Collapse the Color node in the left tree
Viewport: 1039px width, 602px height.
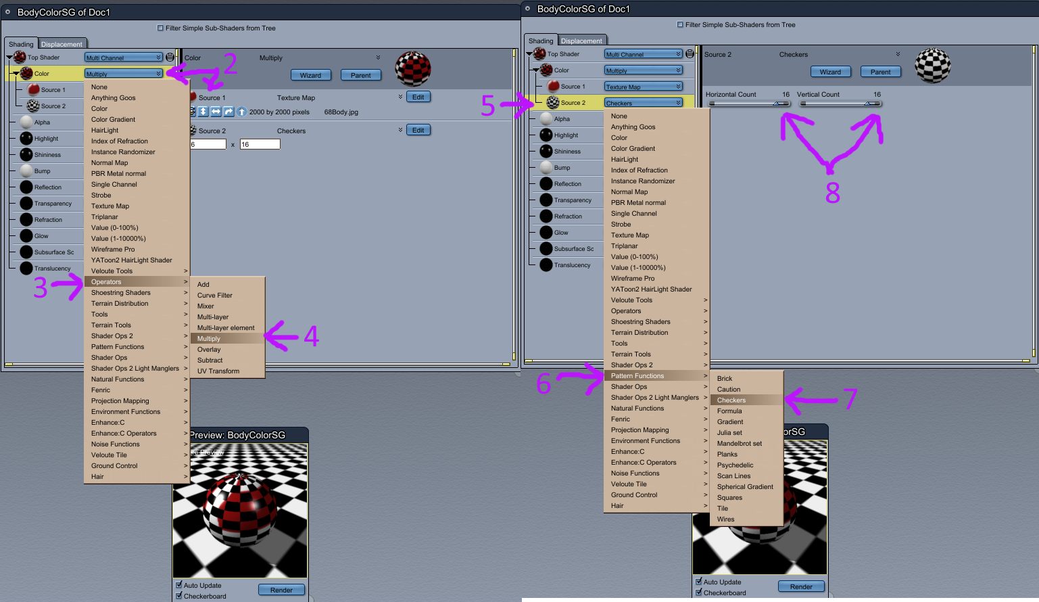[x=16, y=74]
